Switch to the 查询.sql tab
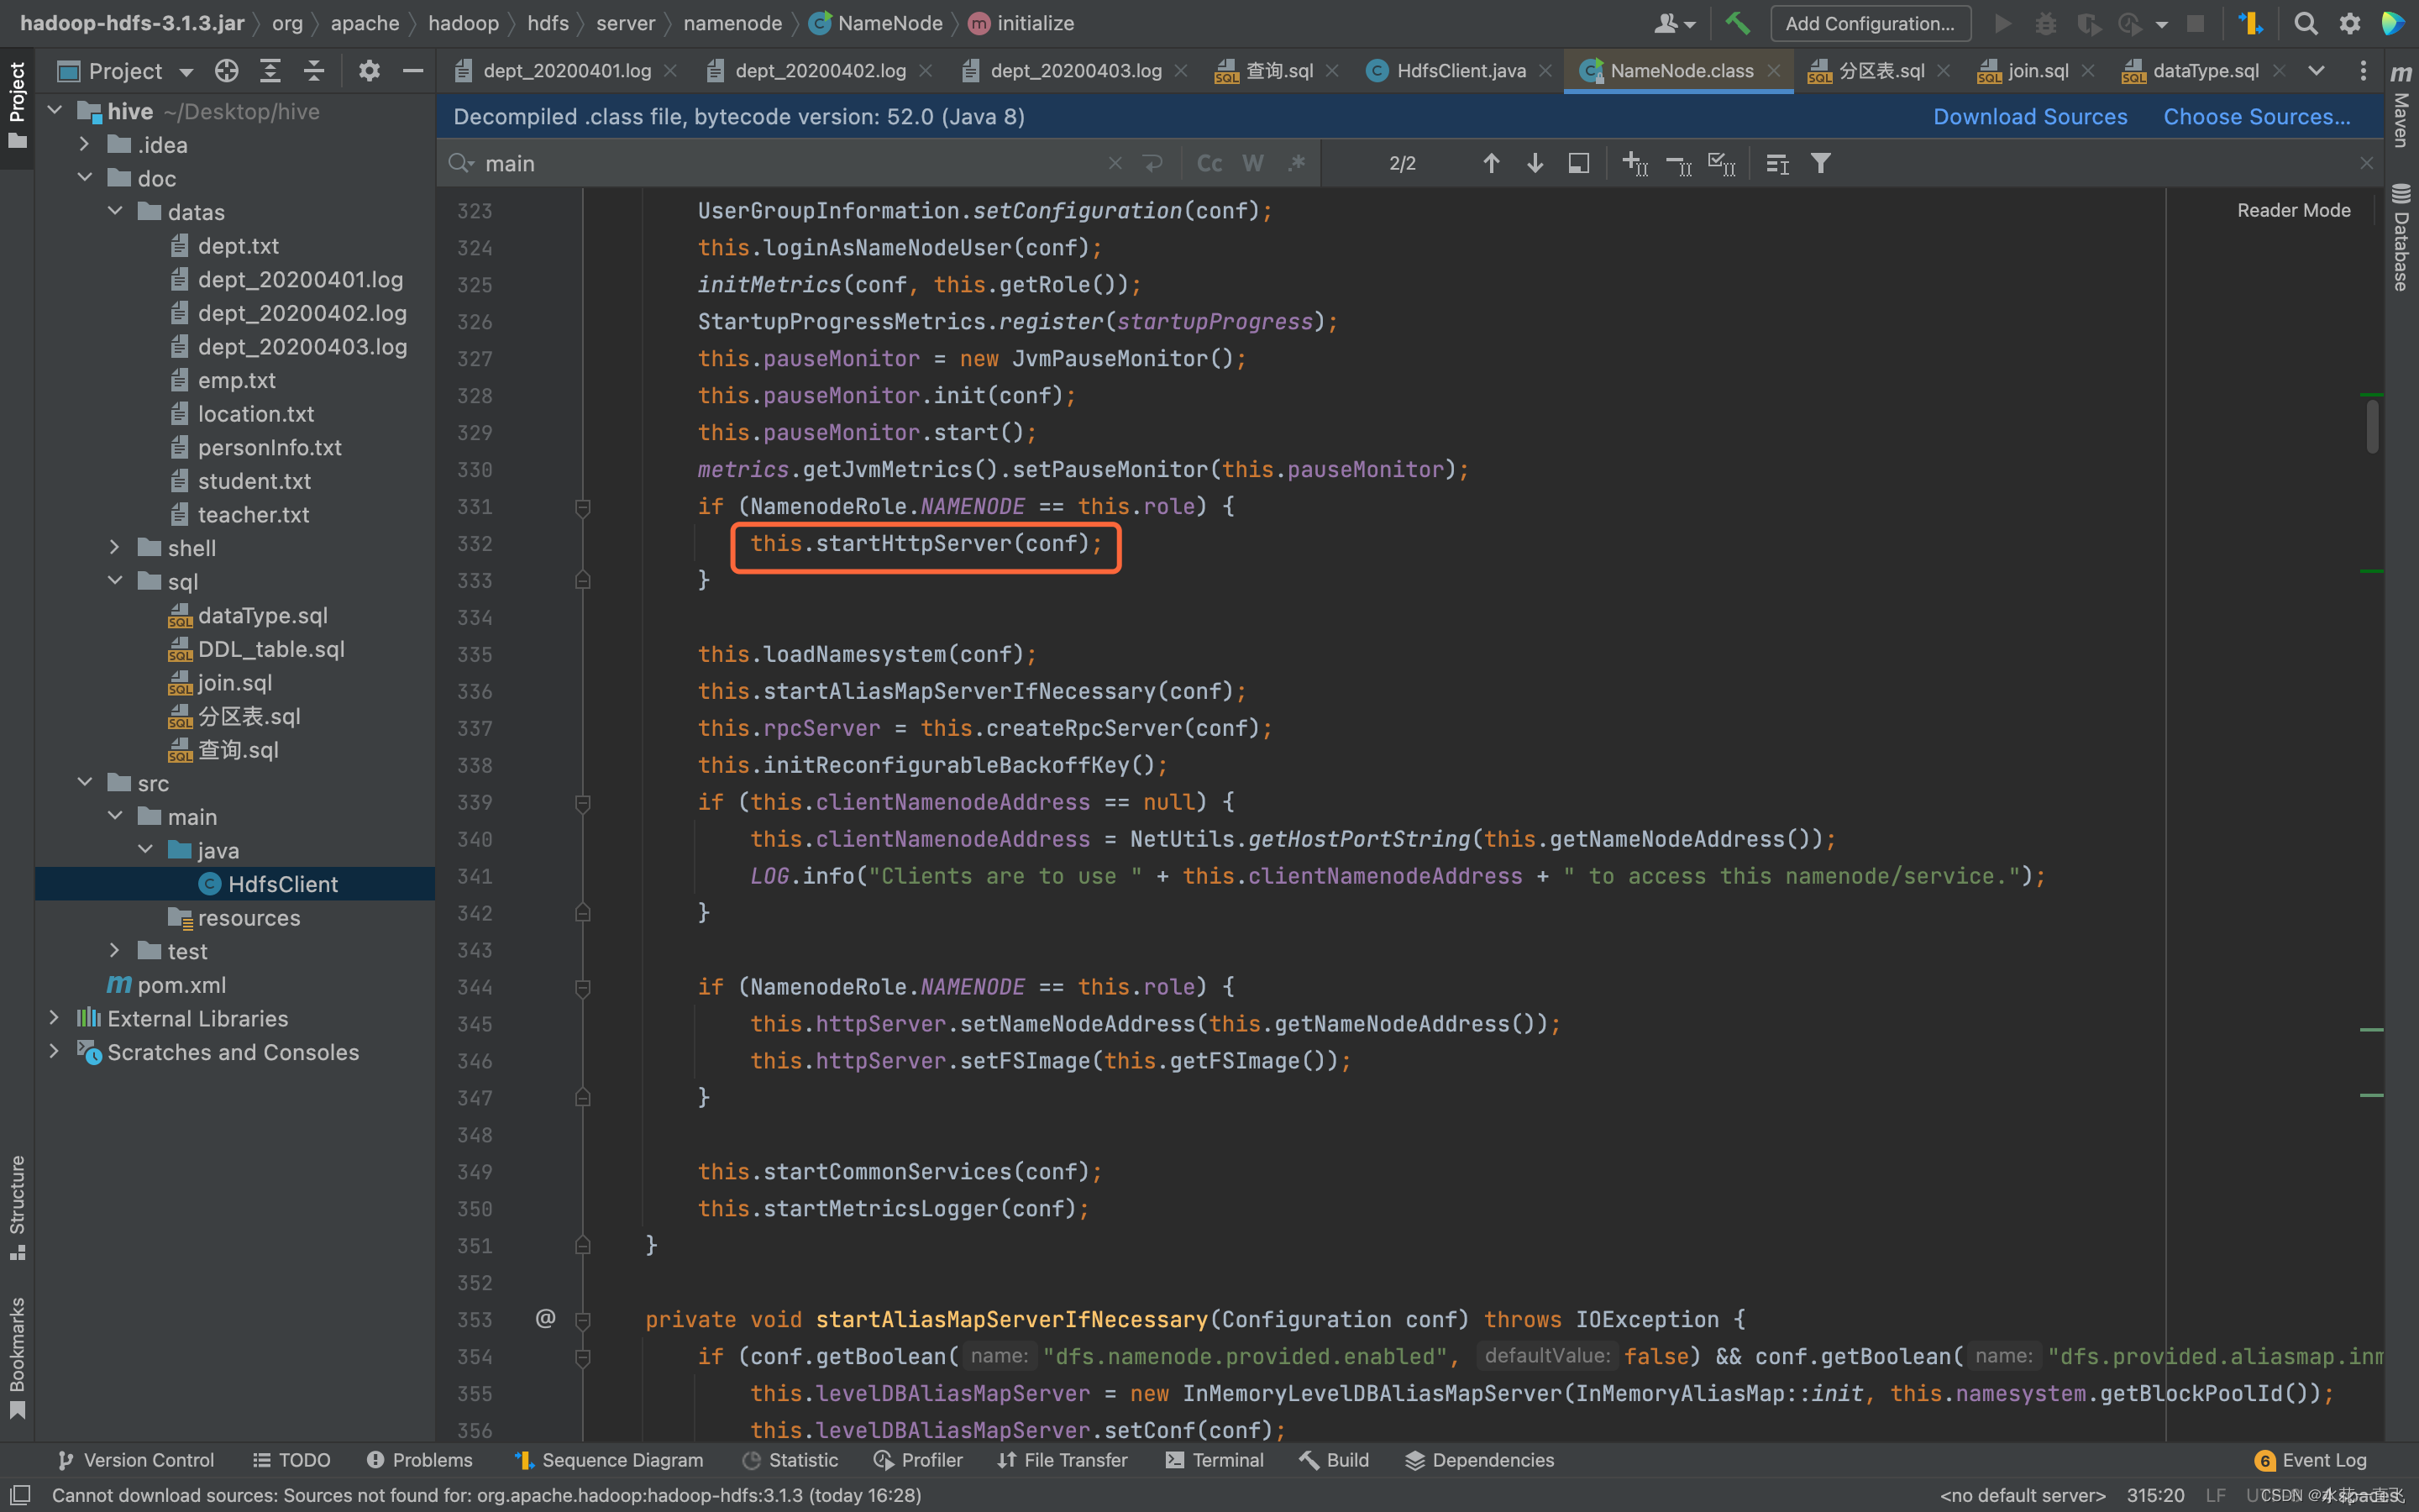The height and width of the screenshot is (1512, 2419). click(x=1279, y=71)
